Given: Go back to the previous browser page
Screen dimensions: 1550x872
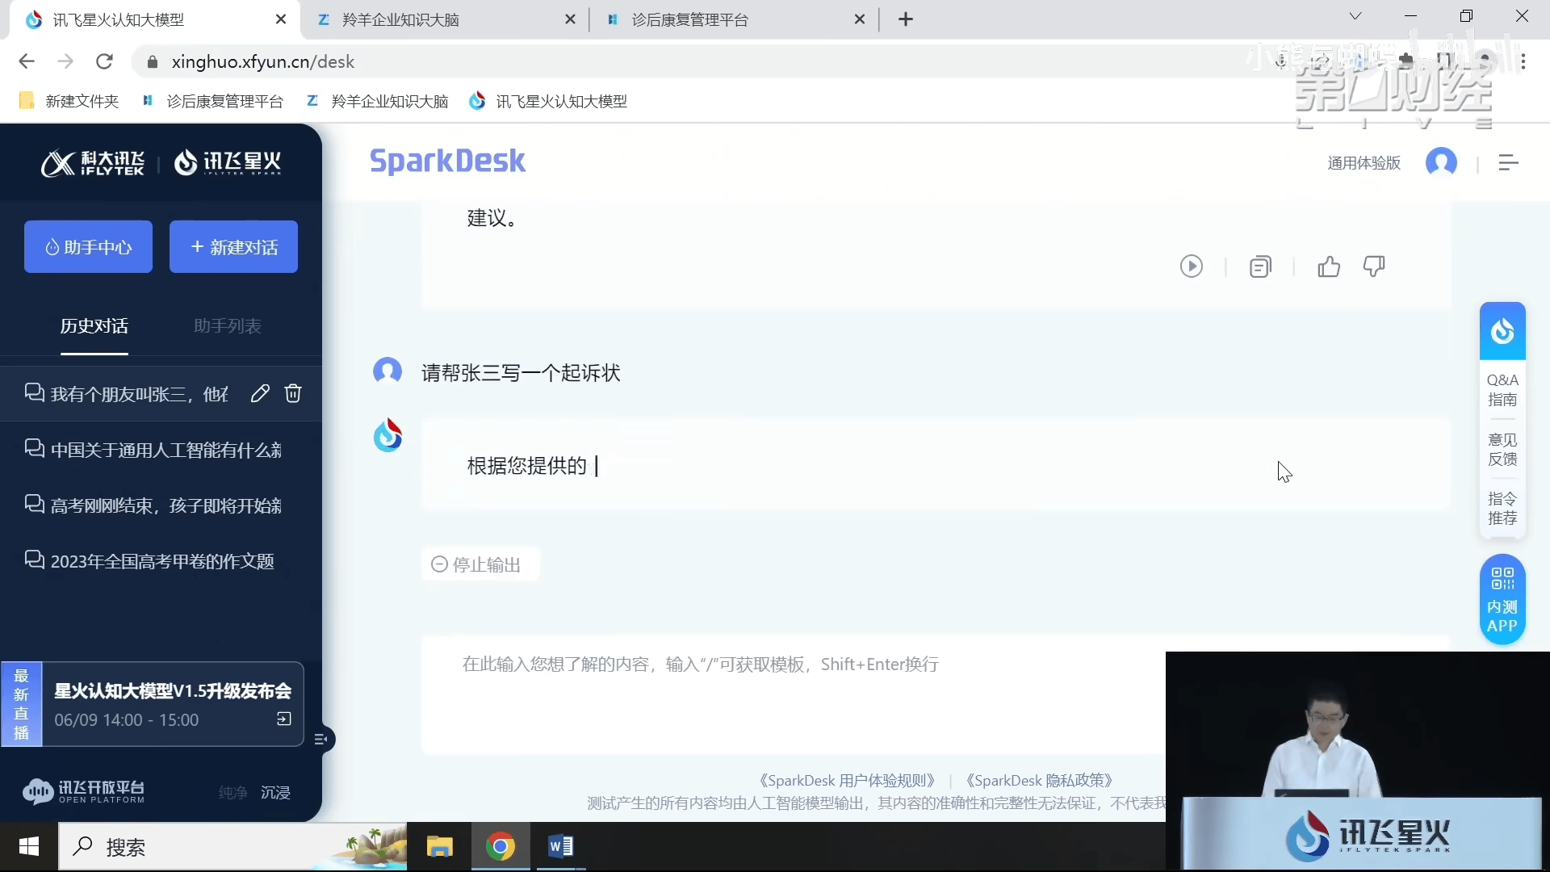Looking at the screenshot, I should click(27, 61).
